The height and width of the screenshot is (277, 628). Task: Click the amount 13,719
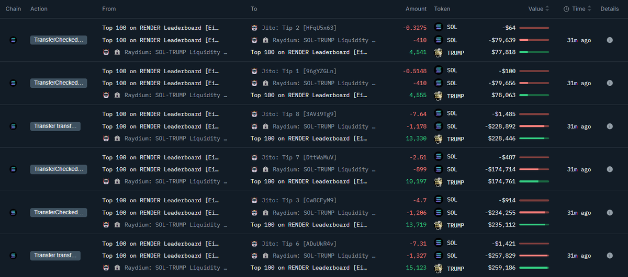(x=416, y=225)
